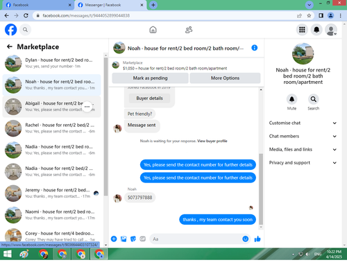The image size is (347, 267).
Task: Open new browser tab
Action: coord(153,5)
